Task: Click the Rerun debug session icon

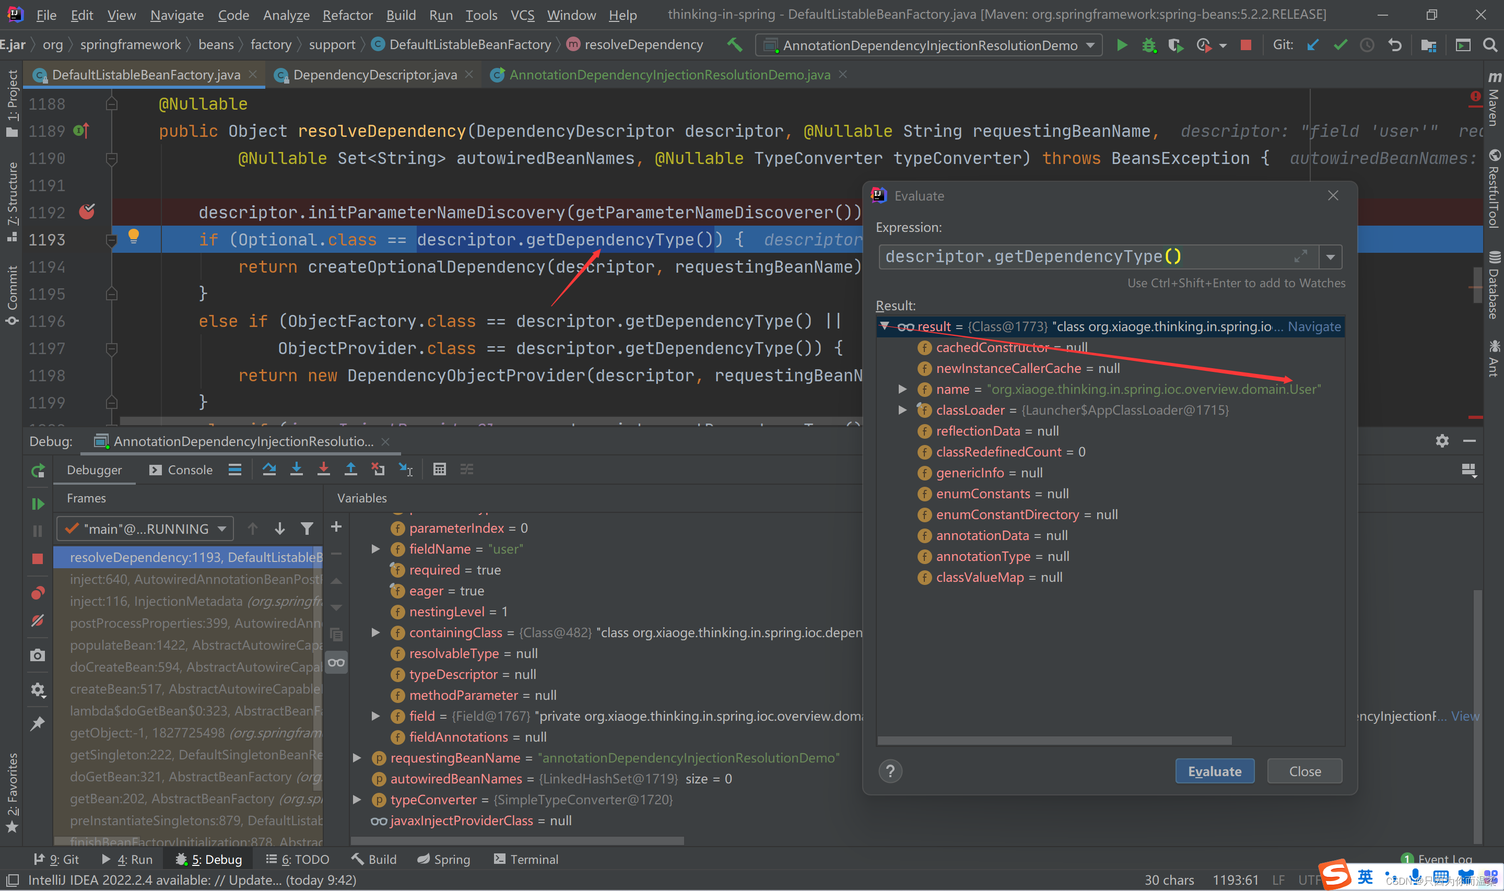Action: (38, 471)
